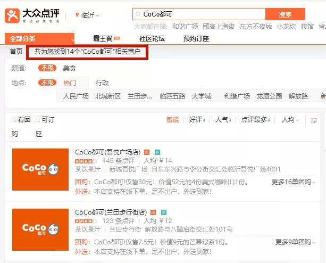This screenshot has width=326, height=263.
Task: Open the 临沂 city selector dropdown
Action: [x=87, y=15]
